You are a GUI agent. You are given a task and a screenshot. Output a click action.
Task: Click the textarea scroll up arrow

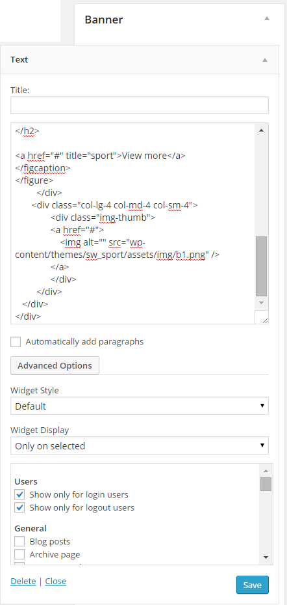click(x=261, y=130)
